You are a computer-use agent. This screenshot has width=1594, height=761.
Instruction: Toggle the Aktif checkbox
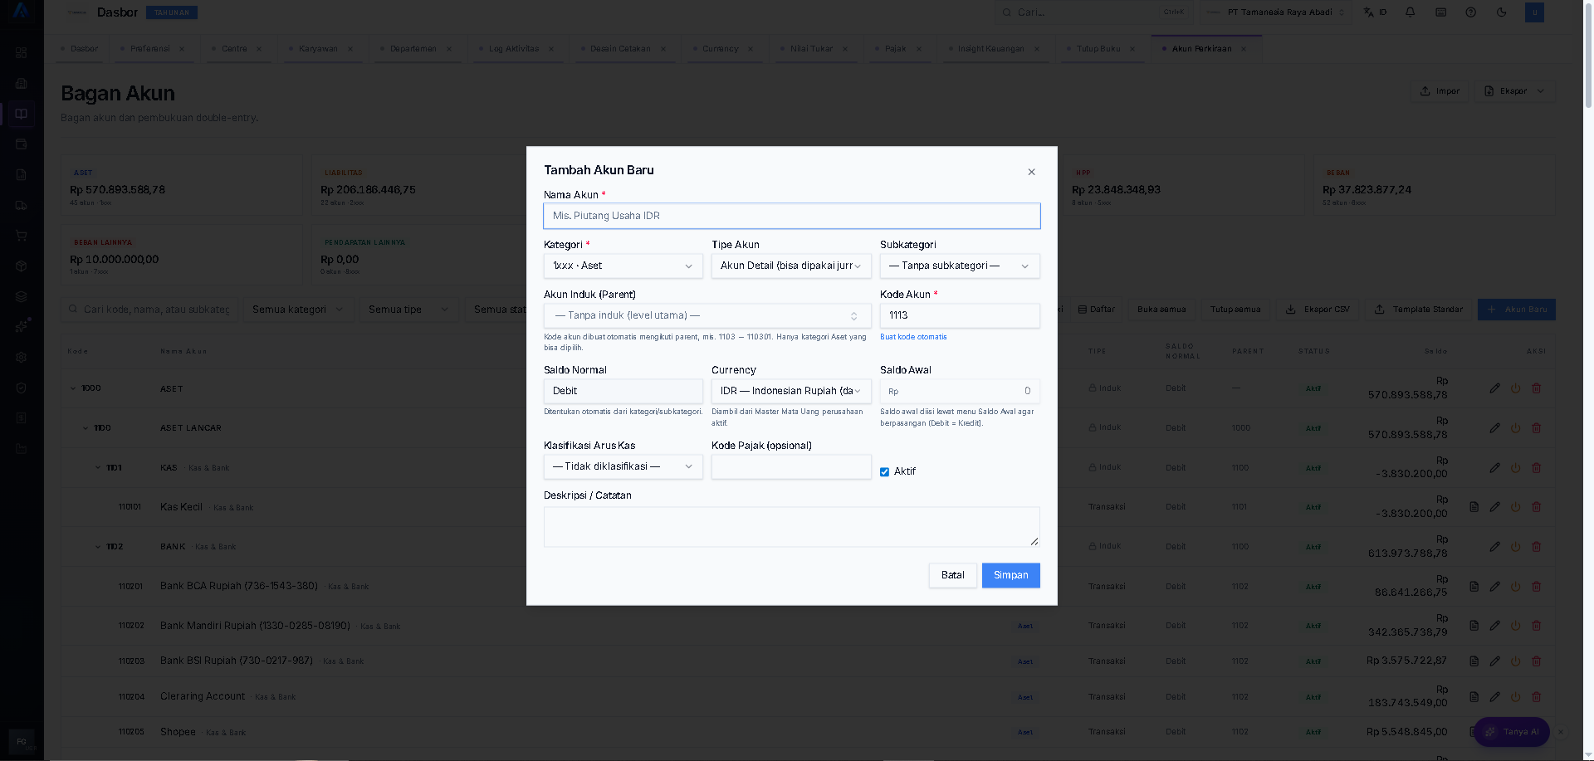(x=884, y=472)
